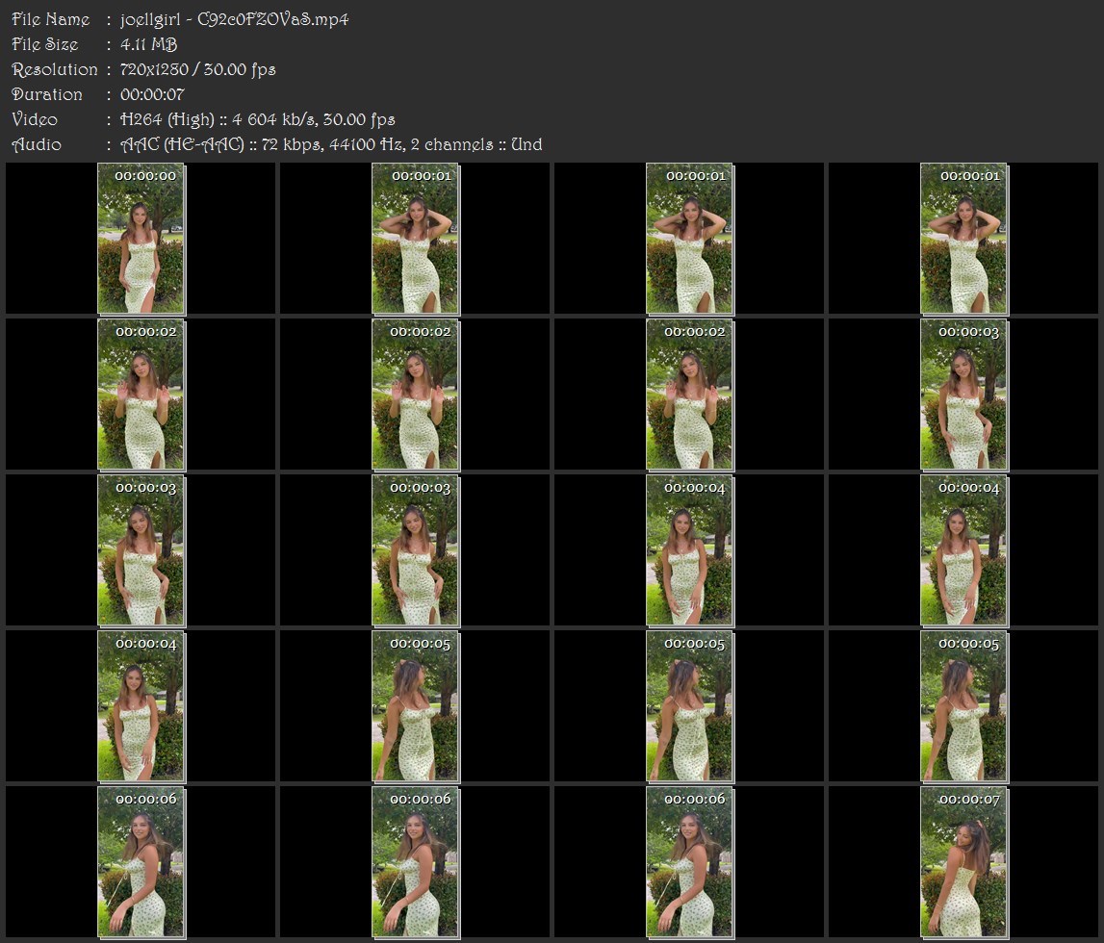1104x943 pixels.
Task: Open the first 00:00:04 frame thumbnail
Action: tap(690, 550)
